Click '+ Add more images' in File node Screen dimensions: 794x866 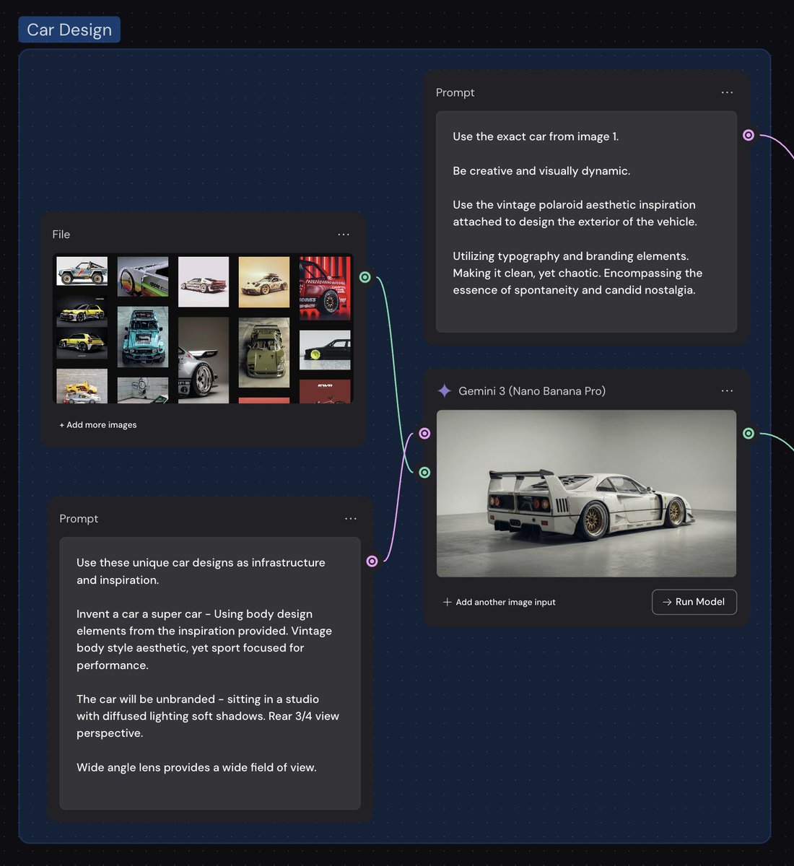click(98, 425)
